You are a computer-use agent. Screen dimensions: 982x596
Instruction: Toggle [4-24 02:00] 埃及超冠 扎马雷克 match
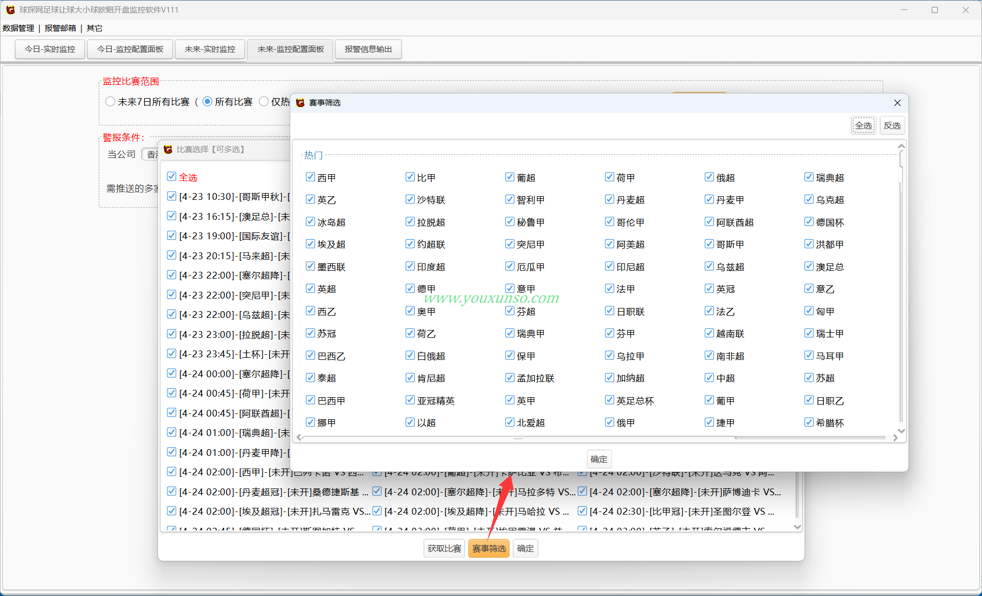(x=172, y=511)
